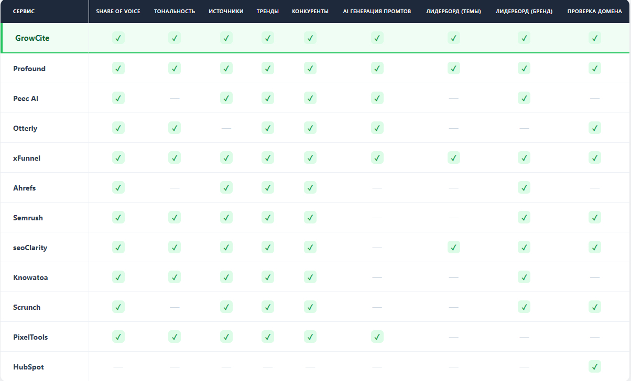This screenshot has height=381, width=631.
Task: Select the Ahrefs row name
Action: [25, 188]
